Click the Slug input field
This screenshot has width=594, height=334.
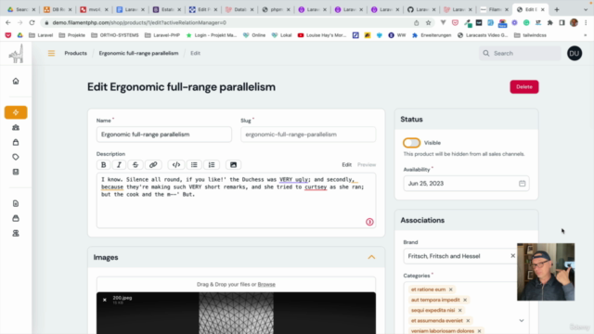point(308,135)
